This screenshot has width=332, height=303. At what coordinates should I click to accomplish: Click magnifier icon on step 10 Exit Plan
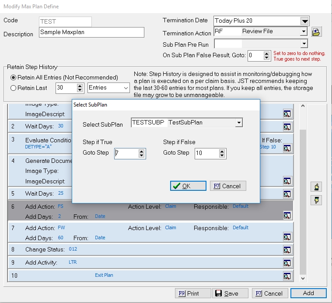click(x=287, y=276)
